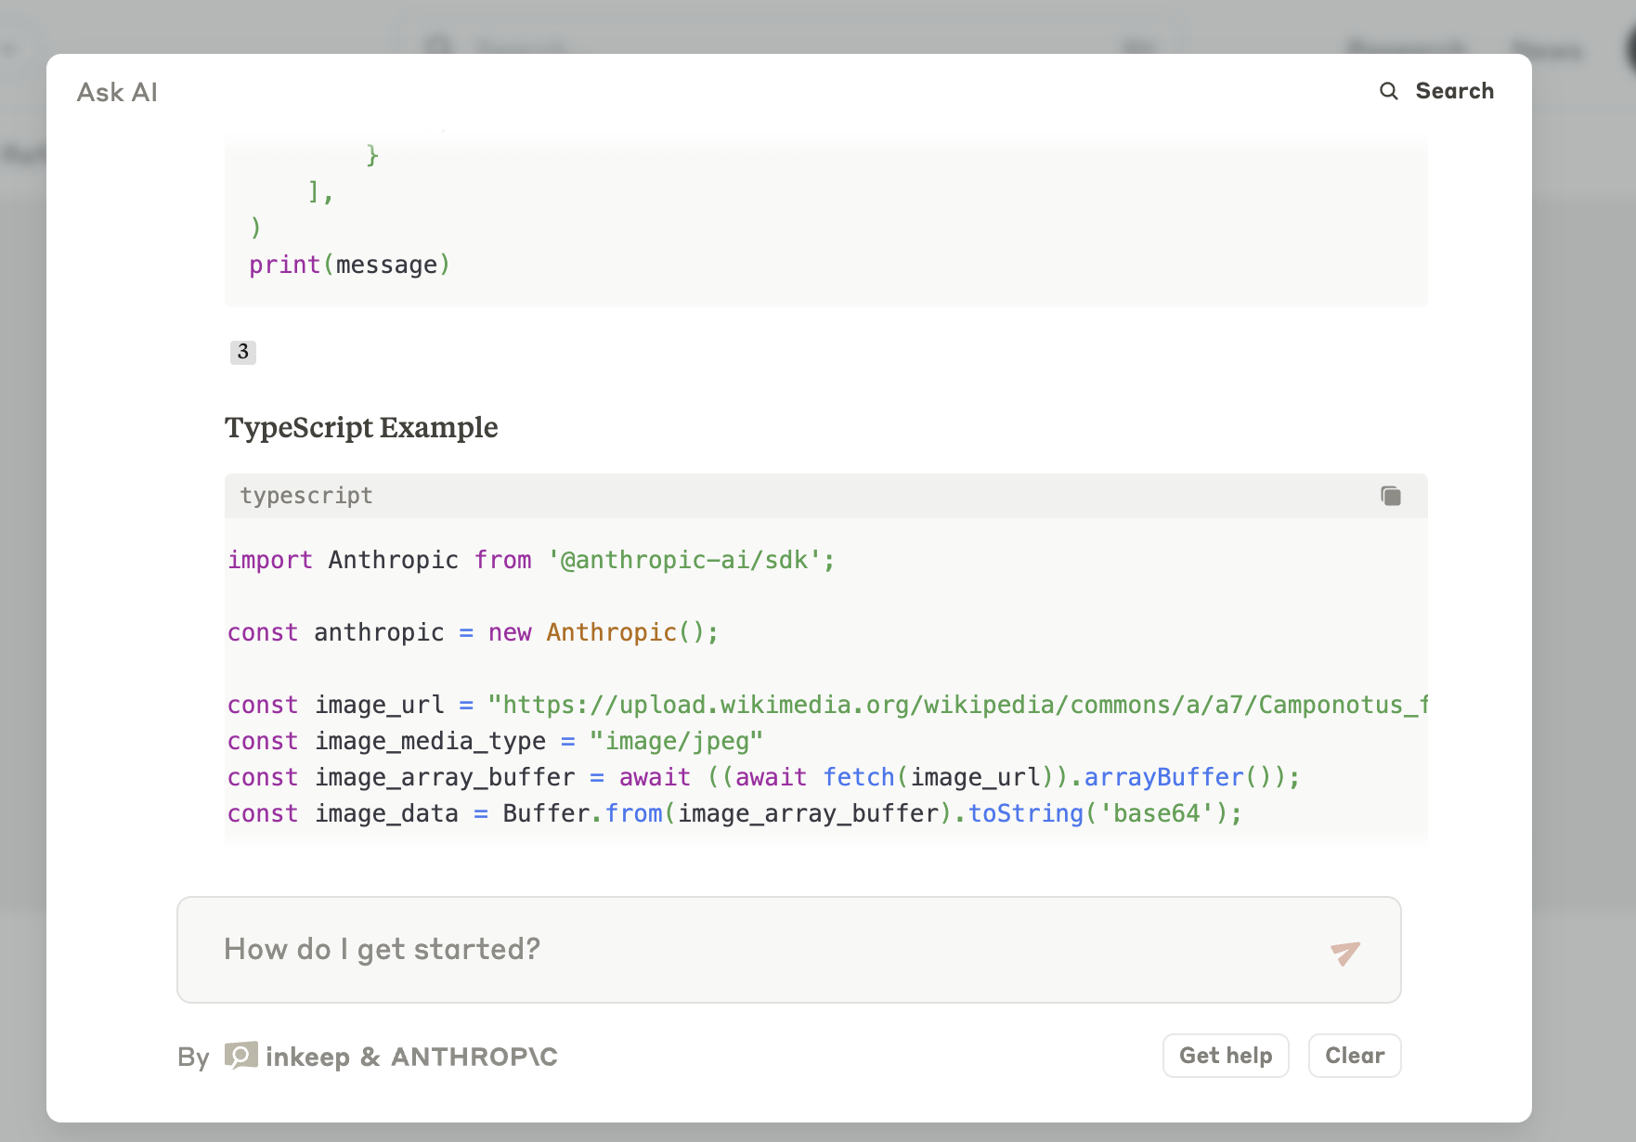This screenshot has height=1142, width=1636.
Task: Click the inkeep logo icon
Action: coord(241,1056)
